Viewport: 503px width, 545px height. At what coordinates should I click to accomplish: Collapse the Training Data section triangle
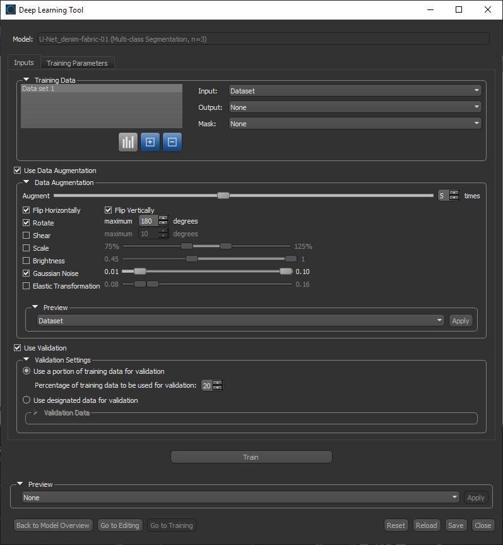tap(27, 80)
